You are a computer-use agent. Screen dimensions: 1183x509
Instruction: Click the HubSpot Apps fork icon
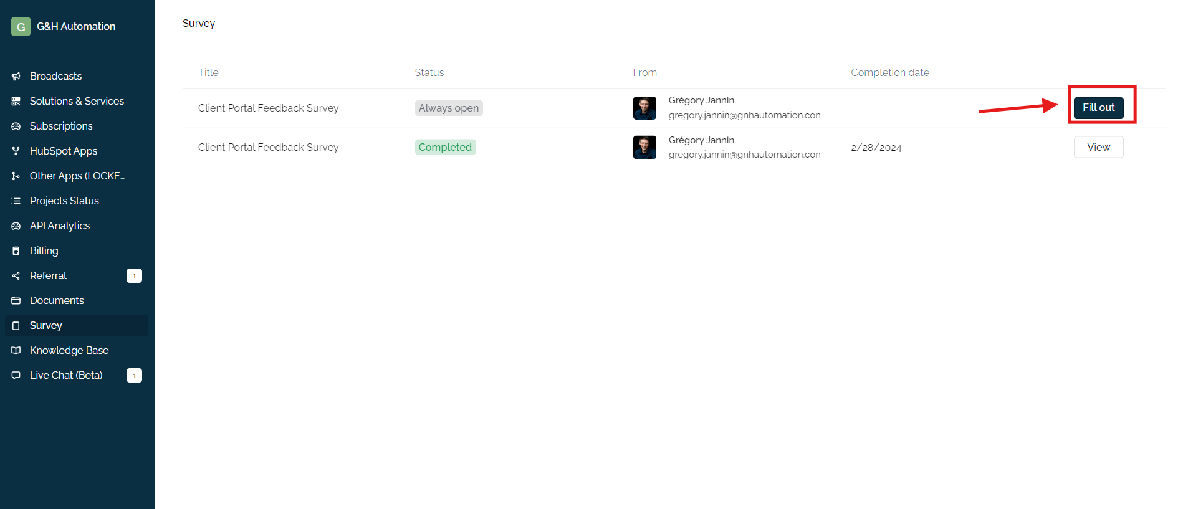coord(16,151)
